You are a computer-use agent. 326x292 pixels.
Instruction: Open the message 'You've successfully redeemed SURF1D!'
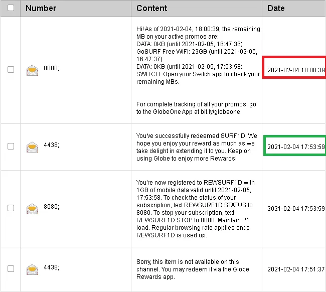tap(197, 147)
